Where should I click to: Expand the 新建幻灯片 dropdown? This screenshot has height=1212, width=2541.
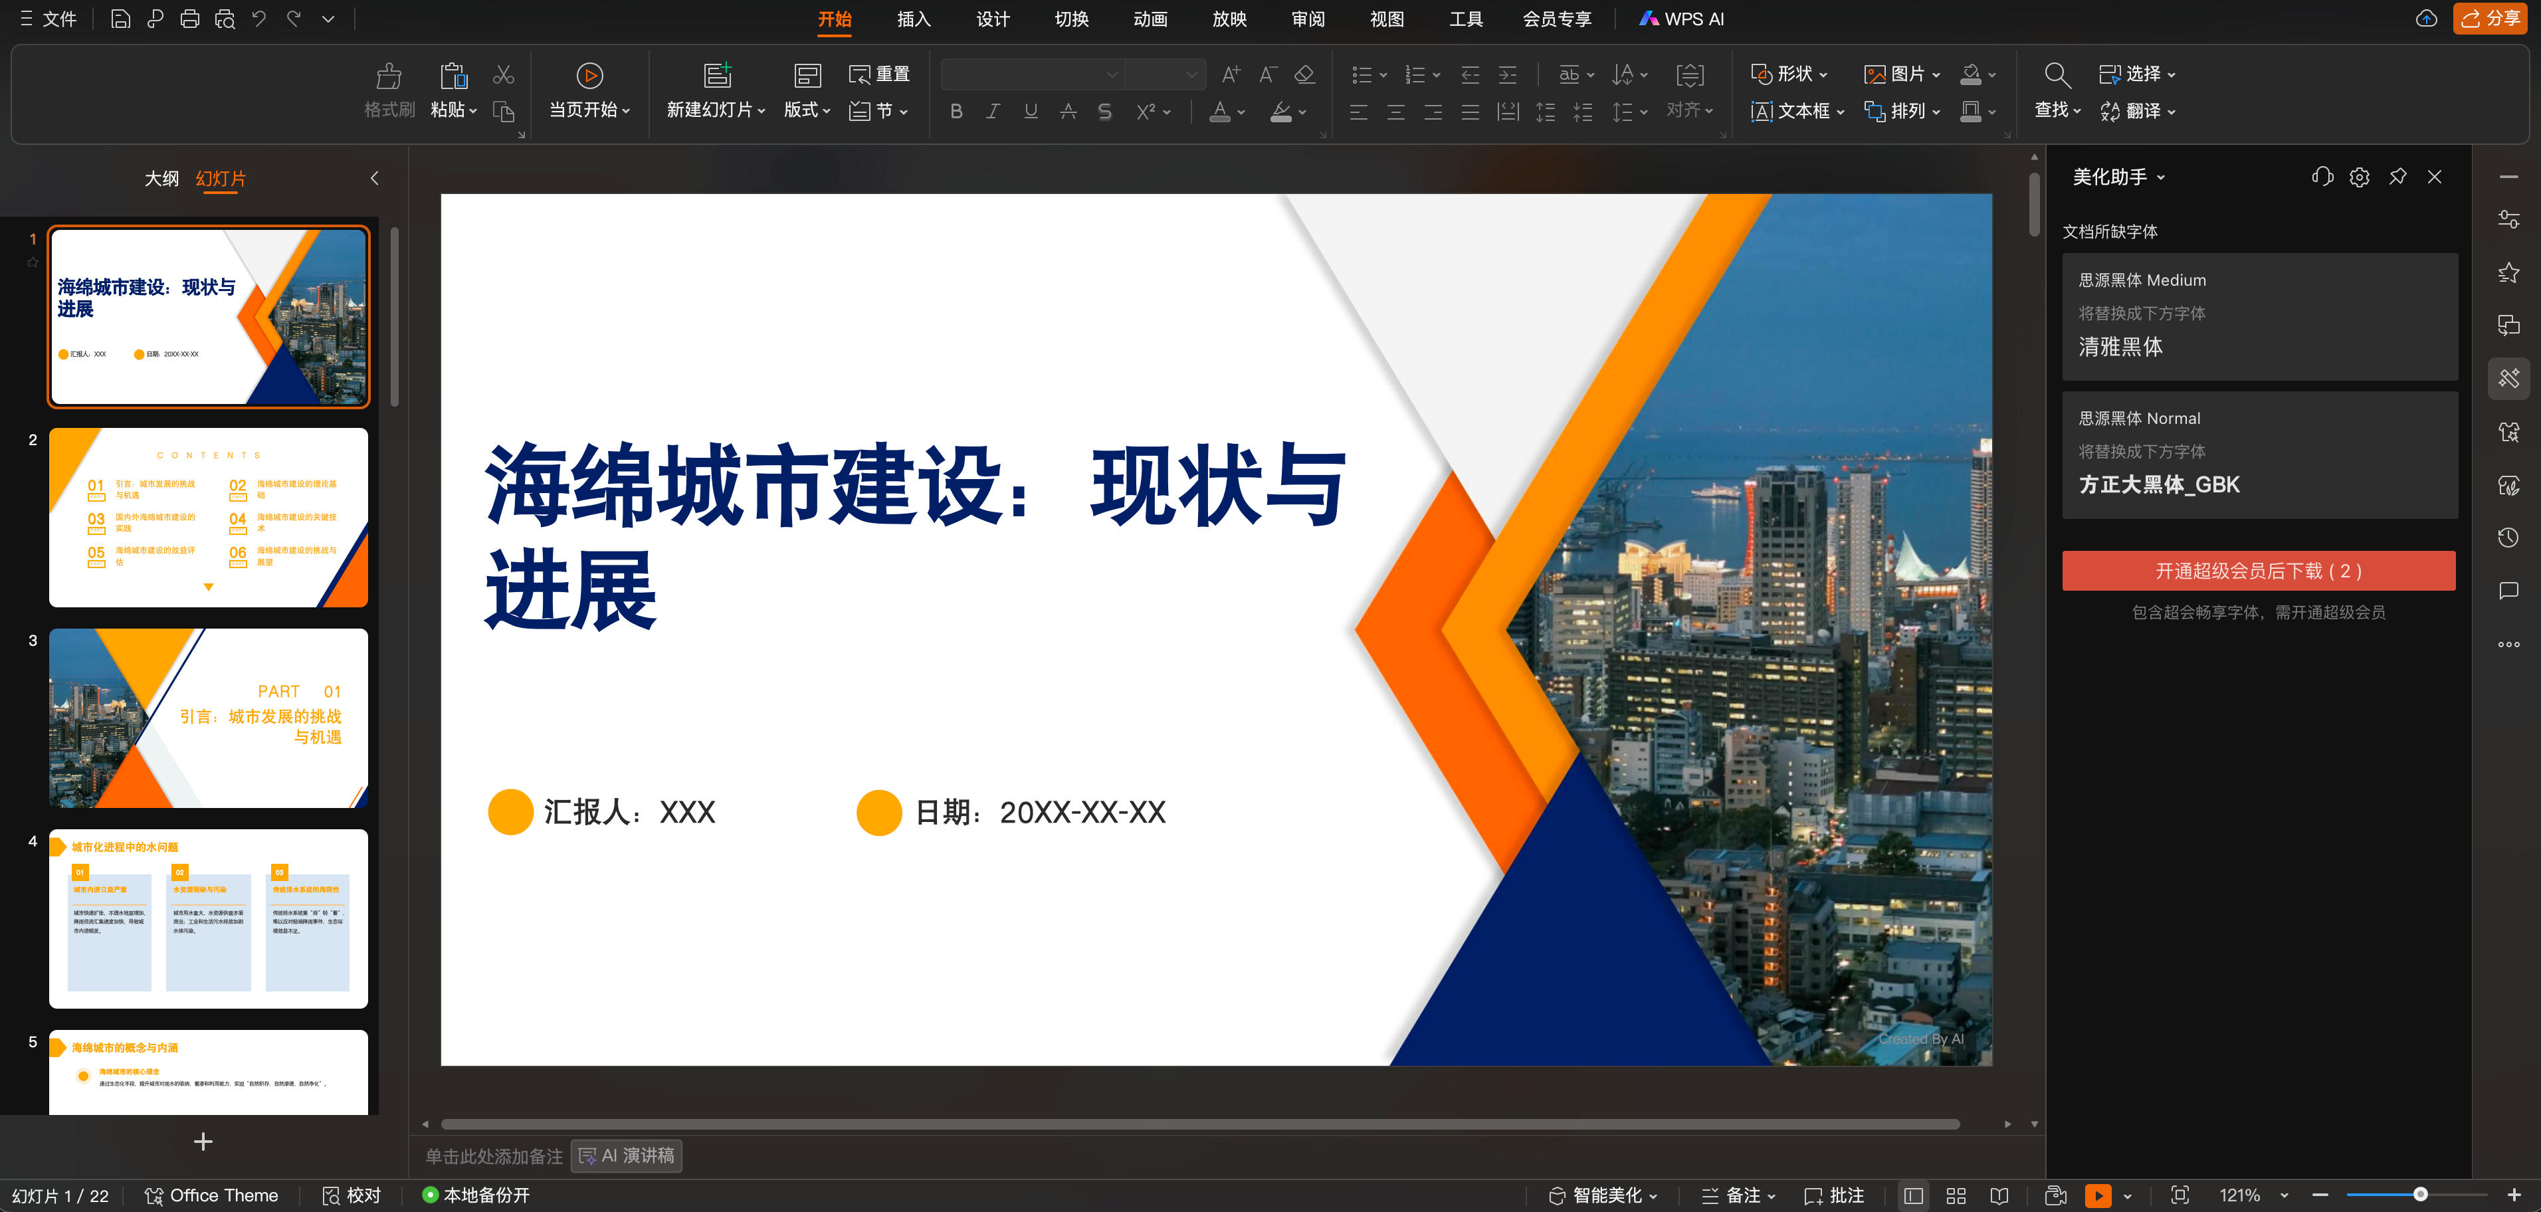[x=761, y=112]
